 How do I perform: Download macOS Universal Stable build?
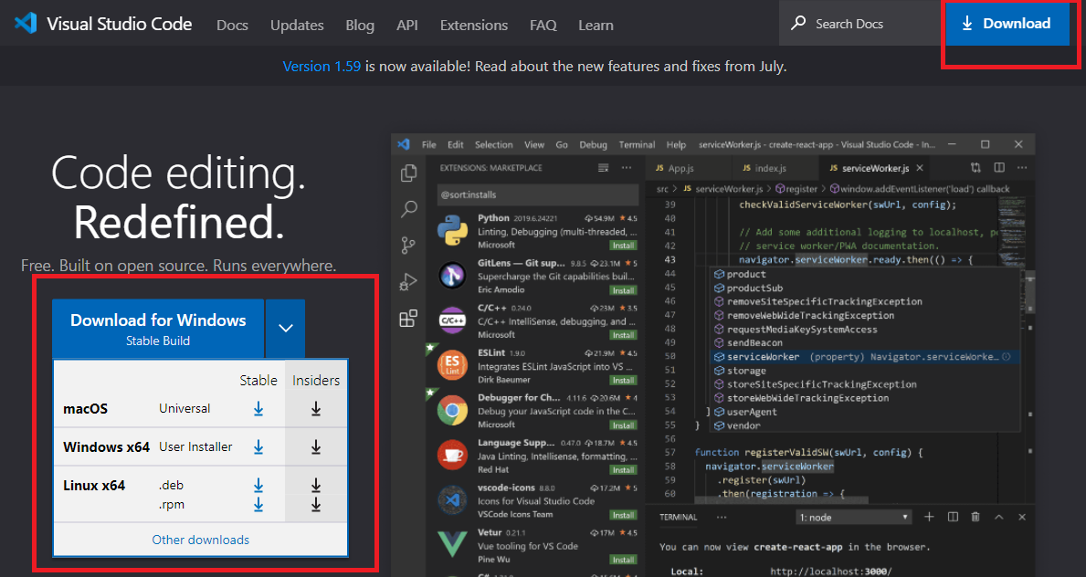tap(258, 409)
